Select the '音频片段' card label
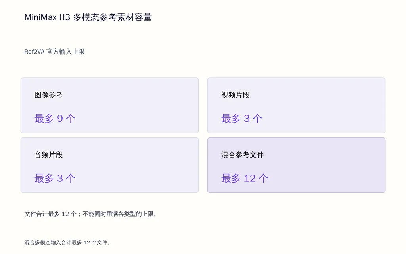This screenshot has height=254, width=406. pyautogui.click(x=49, y=155)
